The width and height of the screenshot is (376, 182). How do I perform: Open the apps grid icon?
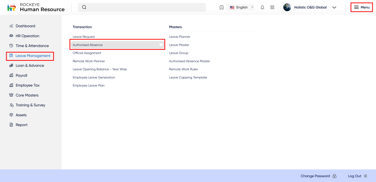click(x=272, y=7)
